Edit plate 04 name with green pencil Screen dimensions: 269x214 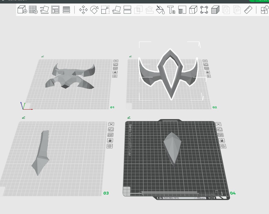pyautogui.click(x=129, y=117)
